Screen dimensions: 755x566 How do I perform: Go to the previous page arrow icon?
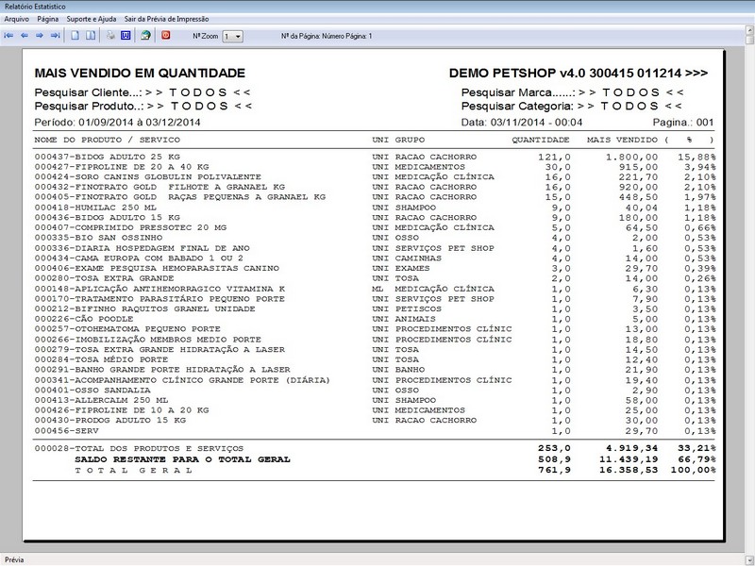click(25, 35)
